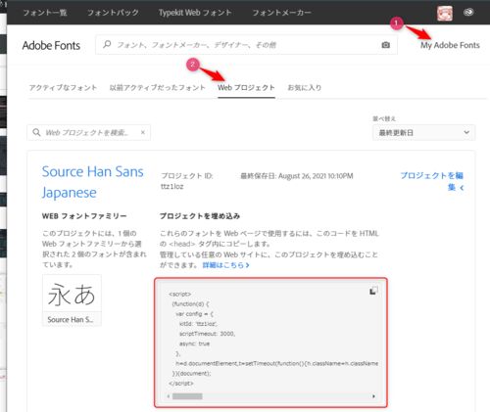Click the Web project search magnifier icon

coord(36,132)
